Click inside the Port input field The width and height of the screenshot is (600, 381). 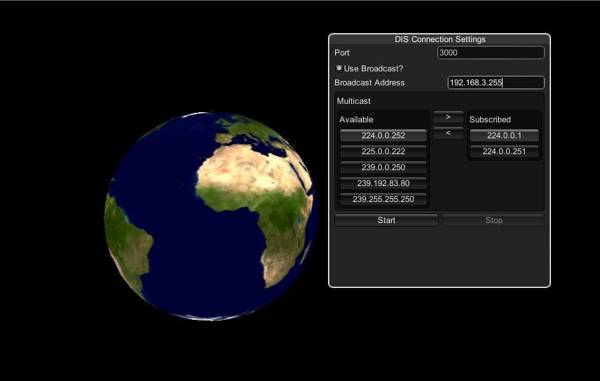490,52
